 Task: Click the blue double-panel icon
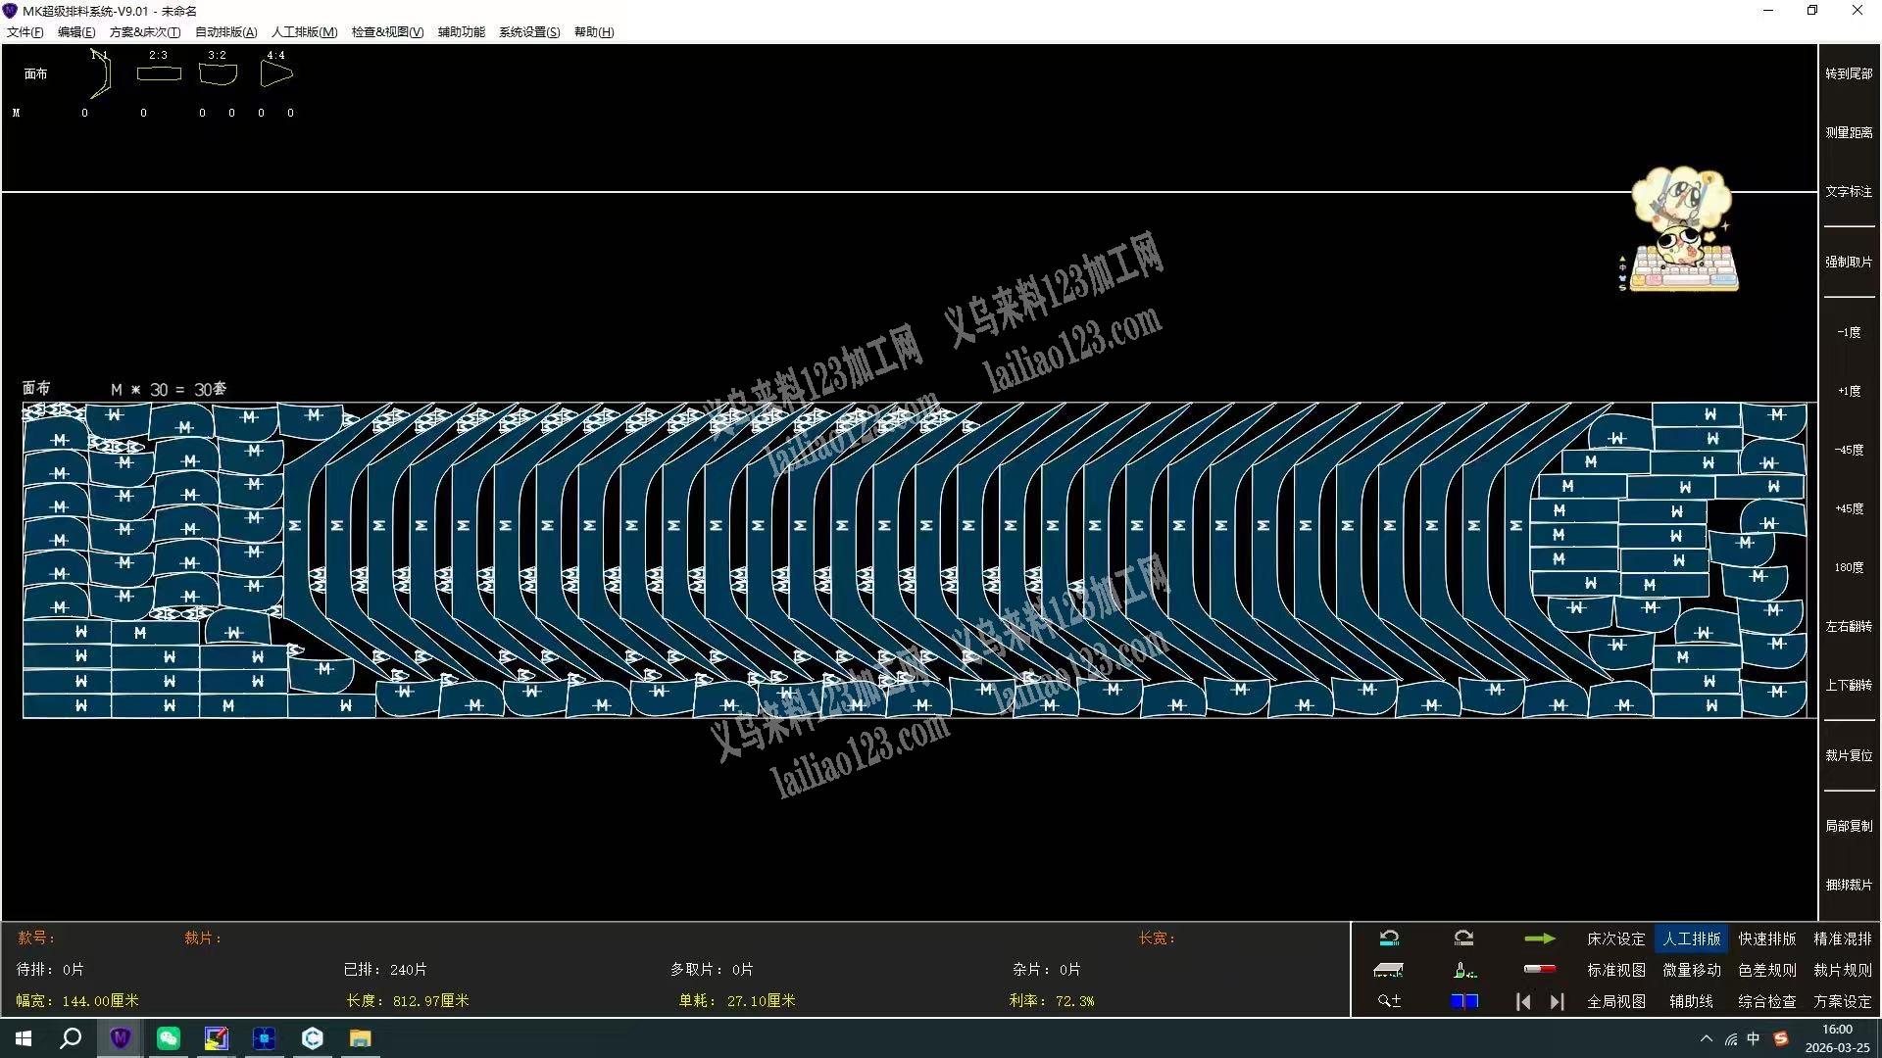[x=1464, y=1001]
